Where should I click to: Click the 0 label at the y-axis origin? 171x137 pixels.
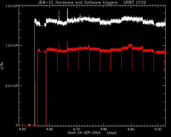pyautogui.click(x=17, y=125)
